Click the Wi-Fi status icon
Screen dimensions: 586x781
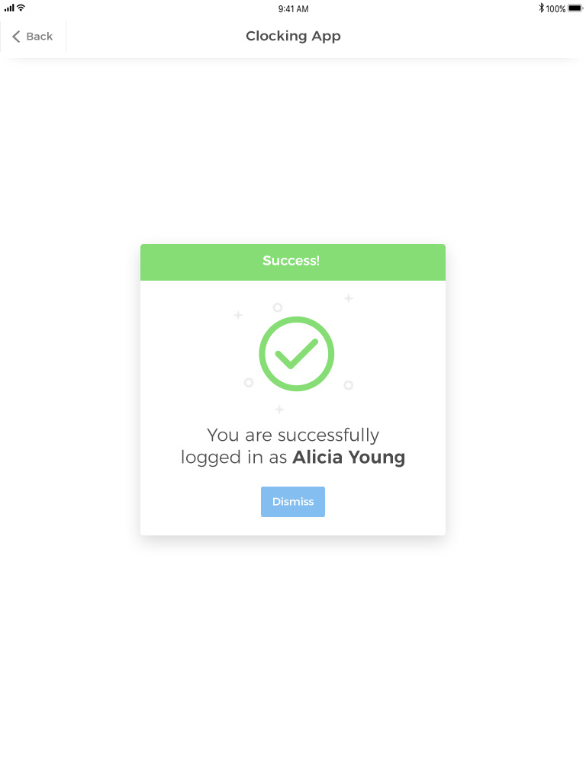21,8
